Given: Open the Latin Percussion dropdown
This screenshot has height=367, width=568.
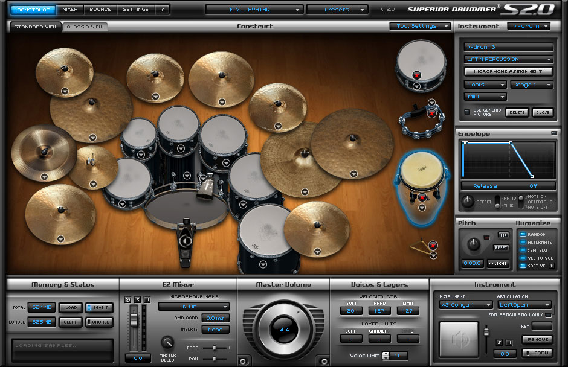Looking at the screenshot, I should click(508, 59).
